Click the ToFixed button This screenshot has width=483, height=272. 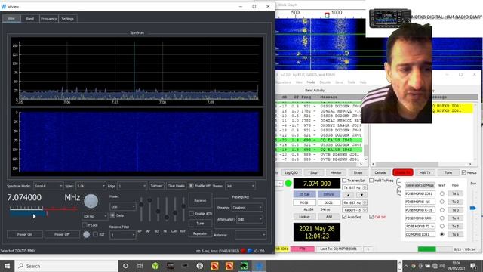156,186
